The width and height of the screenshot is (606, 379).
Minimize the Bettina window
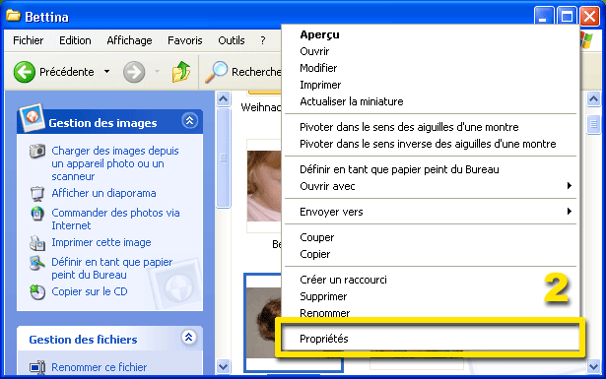pos(543,17)
